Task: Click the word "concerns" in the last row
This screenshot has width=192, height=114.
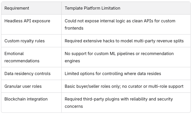Action: pyautogui.click(x=74, y=106)
